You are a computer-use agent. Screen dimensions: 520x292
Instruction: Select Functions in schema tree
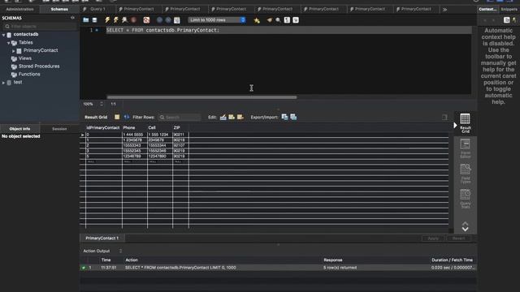coord(29,74)
